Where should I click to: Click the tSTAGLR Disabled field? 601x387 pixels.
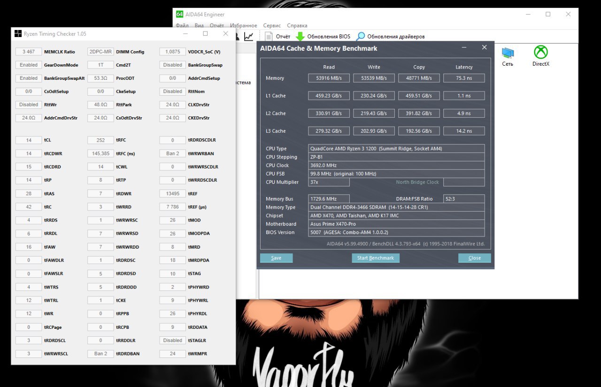click(173, 340)
